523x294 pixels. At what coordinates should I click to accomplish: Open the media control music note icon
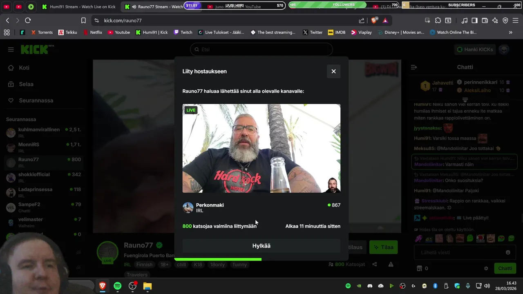click(x=465, y=20)
